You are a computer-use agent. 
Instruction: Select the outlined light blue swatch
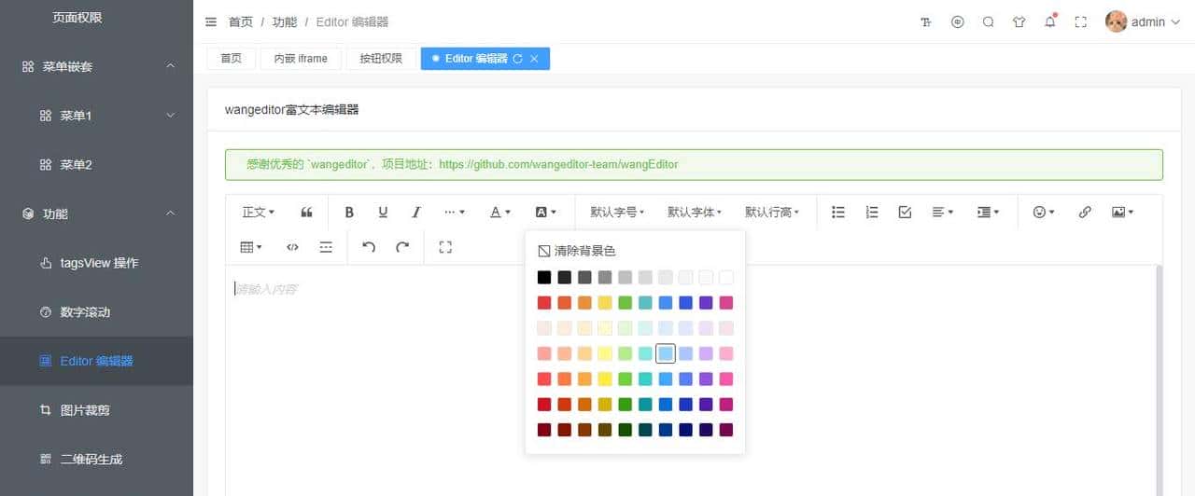click(666, 353)
